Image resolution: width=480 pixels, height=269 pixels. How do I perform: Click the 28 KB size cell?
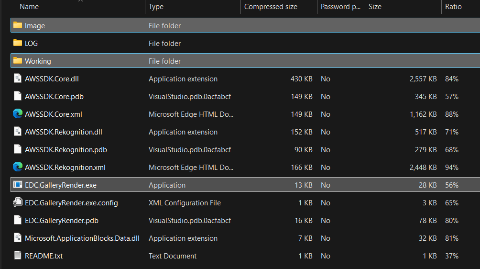click(428, 185)
